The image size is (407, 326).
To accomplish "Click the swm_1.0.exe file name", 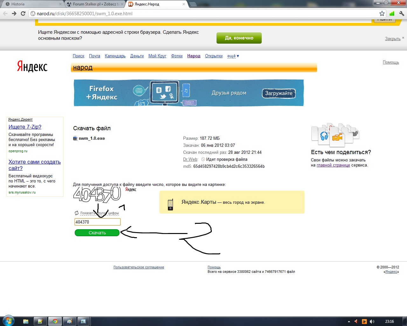I will pos(92,138).
